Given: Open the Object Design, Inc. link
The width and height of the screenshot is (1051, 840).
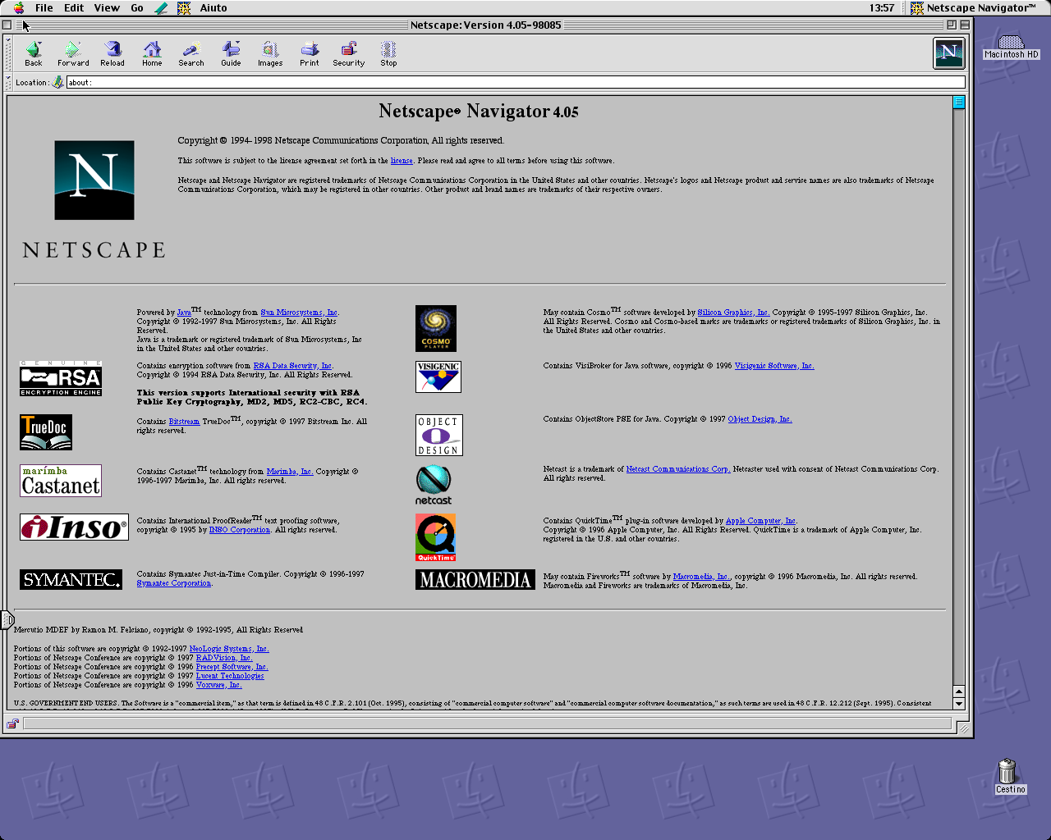Looking at the screenshot, I should [760, 419].
